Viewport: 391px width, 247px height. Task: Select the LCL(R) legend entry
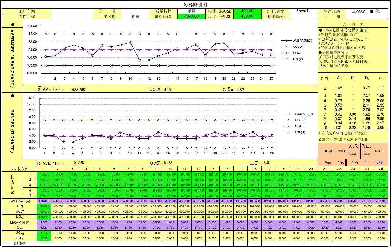pos(294,132)
